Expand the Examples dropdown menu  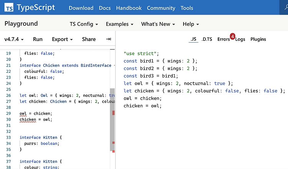119,24
